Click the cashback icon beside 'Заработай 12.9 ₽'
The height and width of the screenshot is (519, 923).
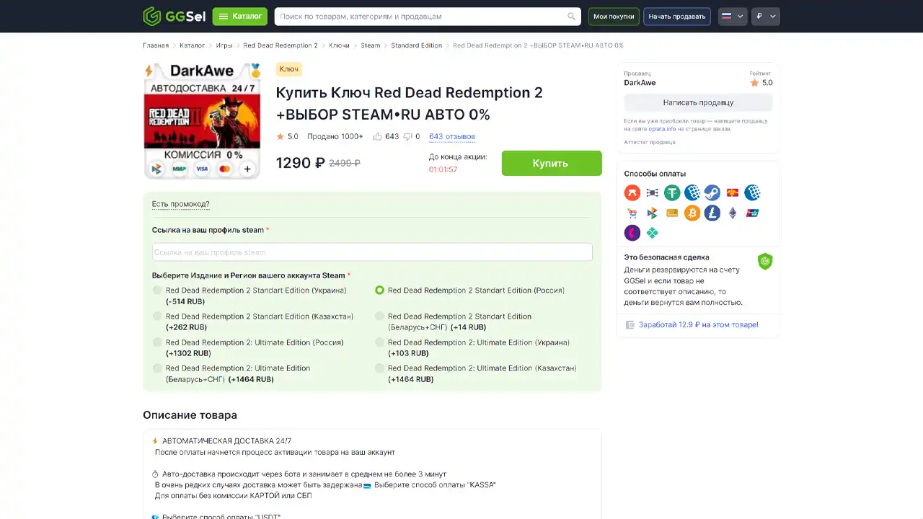(630, 325)
